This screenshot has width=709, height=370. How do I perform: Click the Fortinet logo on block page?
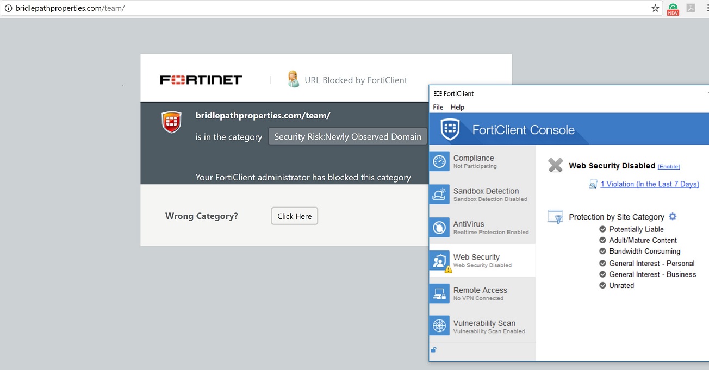point(201,80)
